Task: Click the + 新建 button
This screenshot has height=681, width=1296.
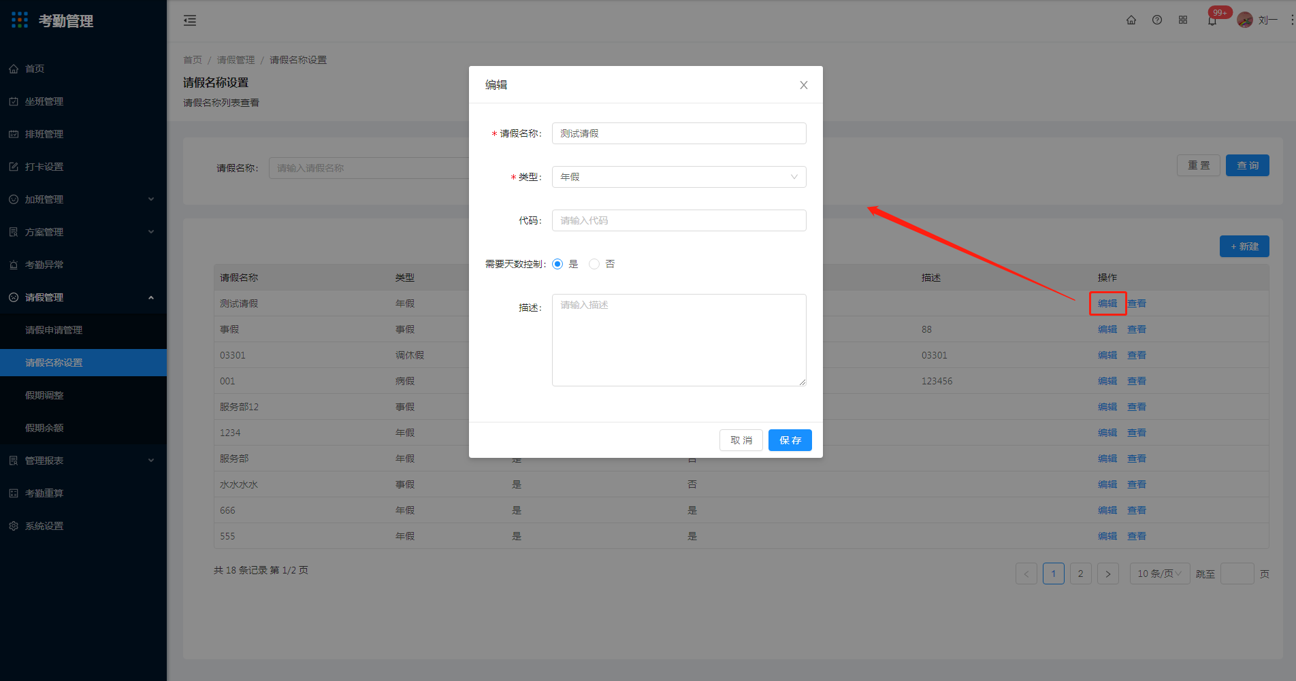Action: coord(1244,246)
